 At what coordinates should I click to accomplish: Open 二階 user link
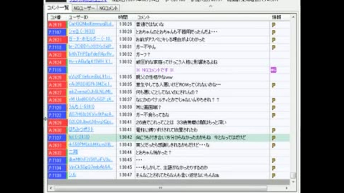[x=73, y=152]
